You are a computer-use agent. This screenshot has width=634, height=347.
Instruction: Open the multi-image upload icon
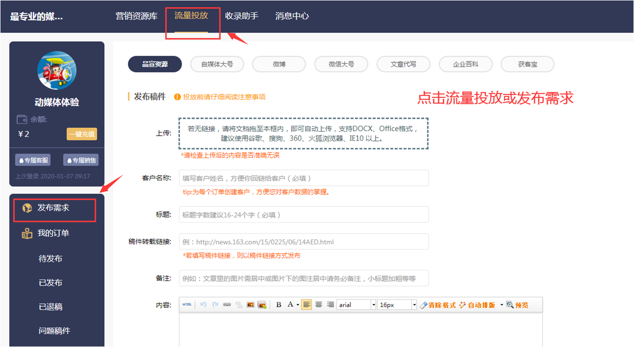(x=262, y=305)
